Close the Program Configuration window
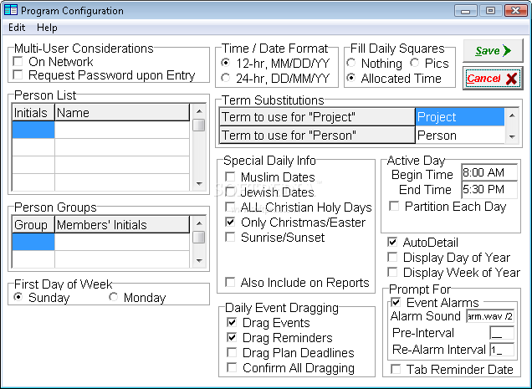The image size is (532, 389). point(516,11)
